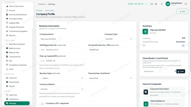191x107 pixels.
Task: Click the Lock button
Action: click(x=181, y=71)
